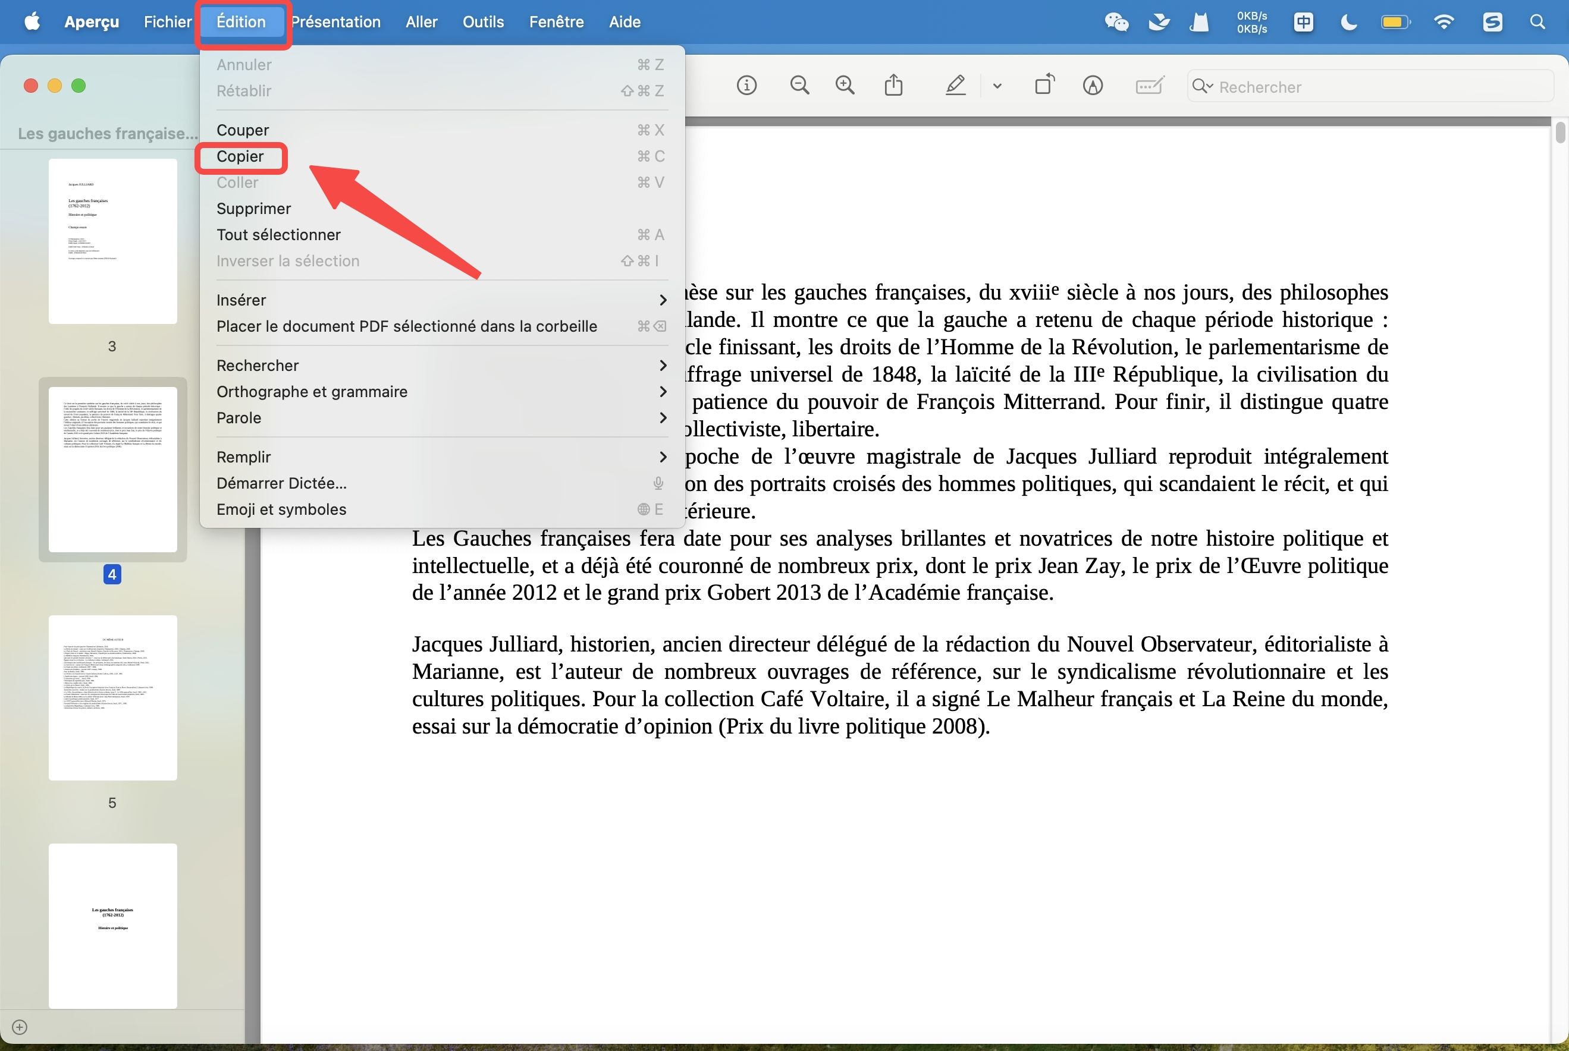Choose Emoji et symboles menu item

tap(442, 509)
